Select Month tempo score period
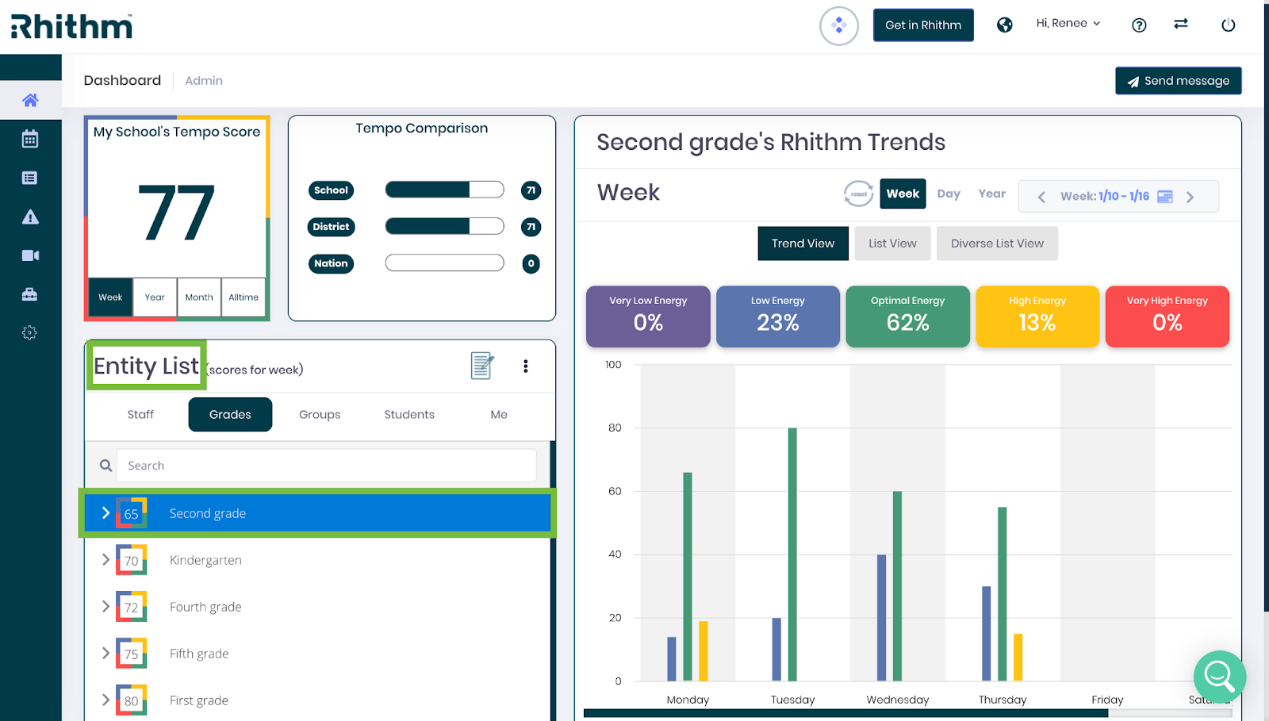This screenshot has height=721, width=1269. click(x=199, y=297)
